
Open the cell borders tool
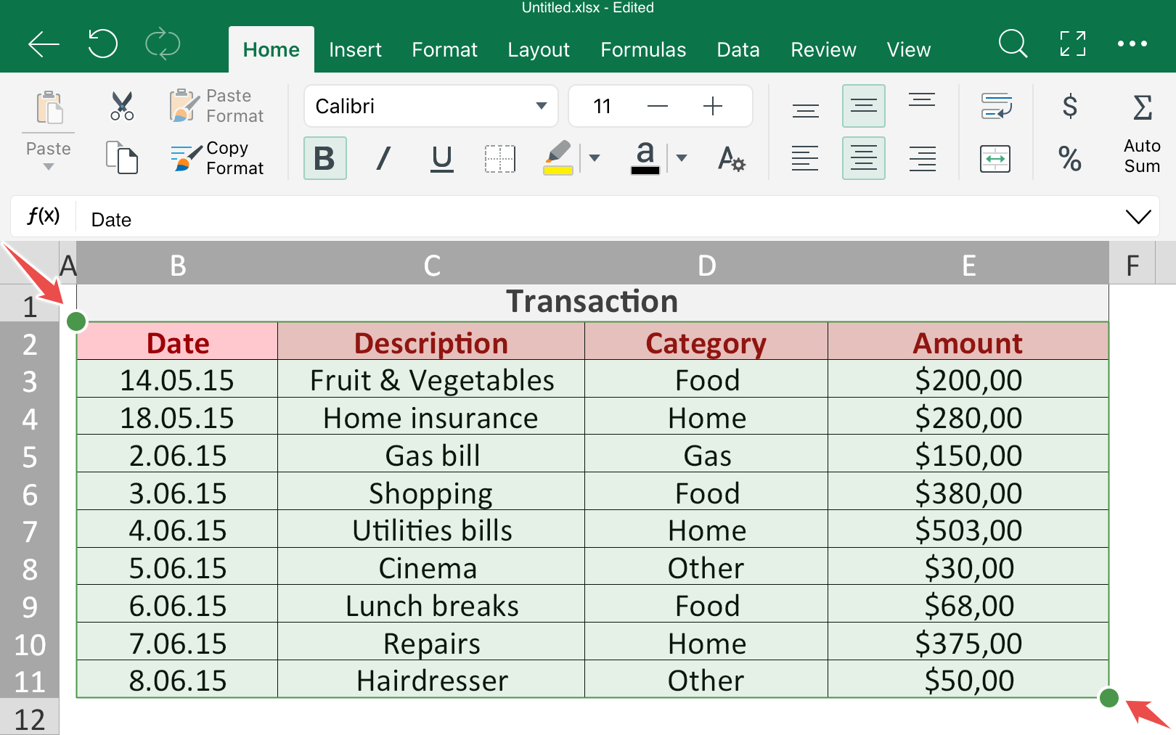(x=499, y=158)
